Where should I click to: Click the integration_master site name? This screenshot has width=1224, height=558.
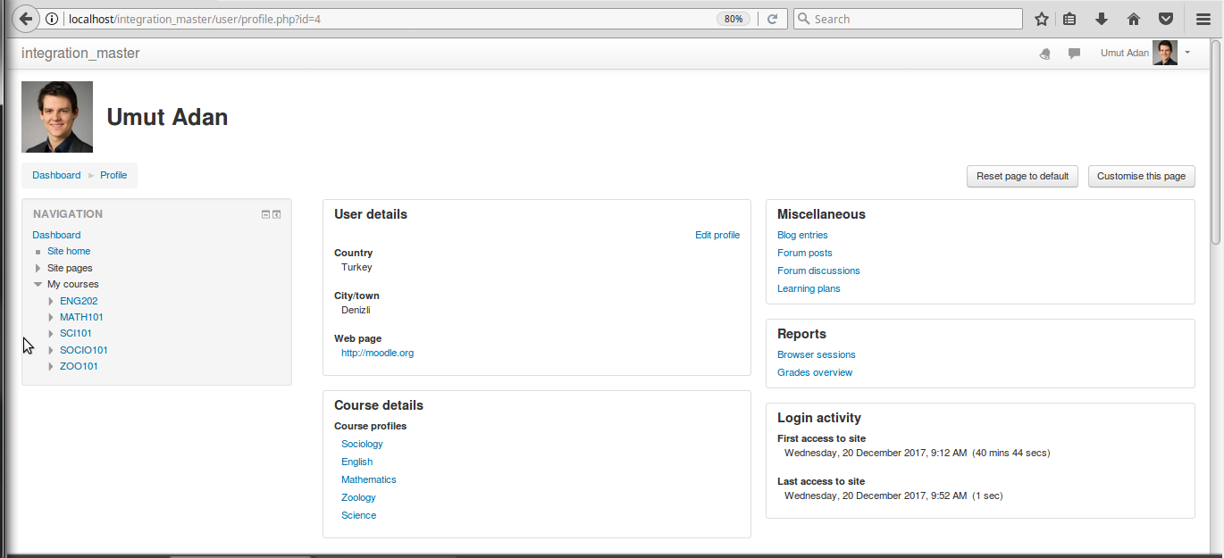pyautogui.click(x=80, y=53)
